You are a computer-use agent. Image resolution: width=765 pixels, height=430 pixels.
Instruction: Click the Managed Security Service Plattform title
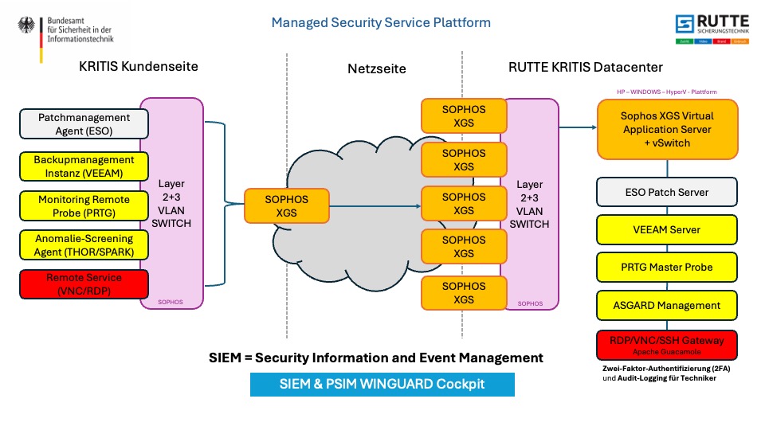(381, 22)
